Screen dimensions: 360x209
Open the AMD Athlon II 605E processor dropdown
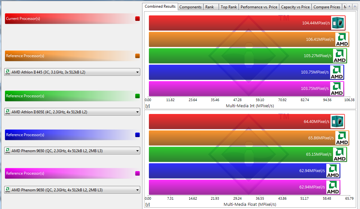(x=72, y=112)
